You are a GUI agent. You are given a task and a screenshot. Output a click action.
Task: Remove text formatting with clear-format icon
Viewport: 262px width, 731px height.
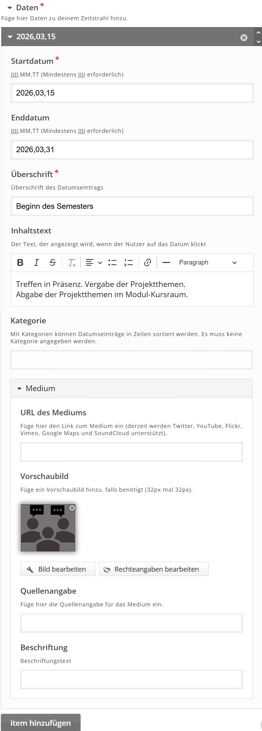tap(72, 263)
